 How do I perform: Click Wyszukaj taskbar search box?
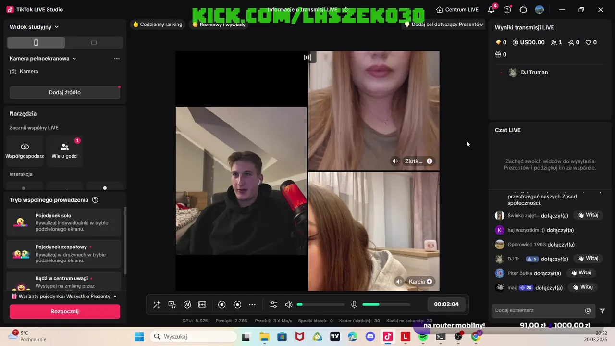(193, 337)
